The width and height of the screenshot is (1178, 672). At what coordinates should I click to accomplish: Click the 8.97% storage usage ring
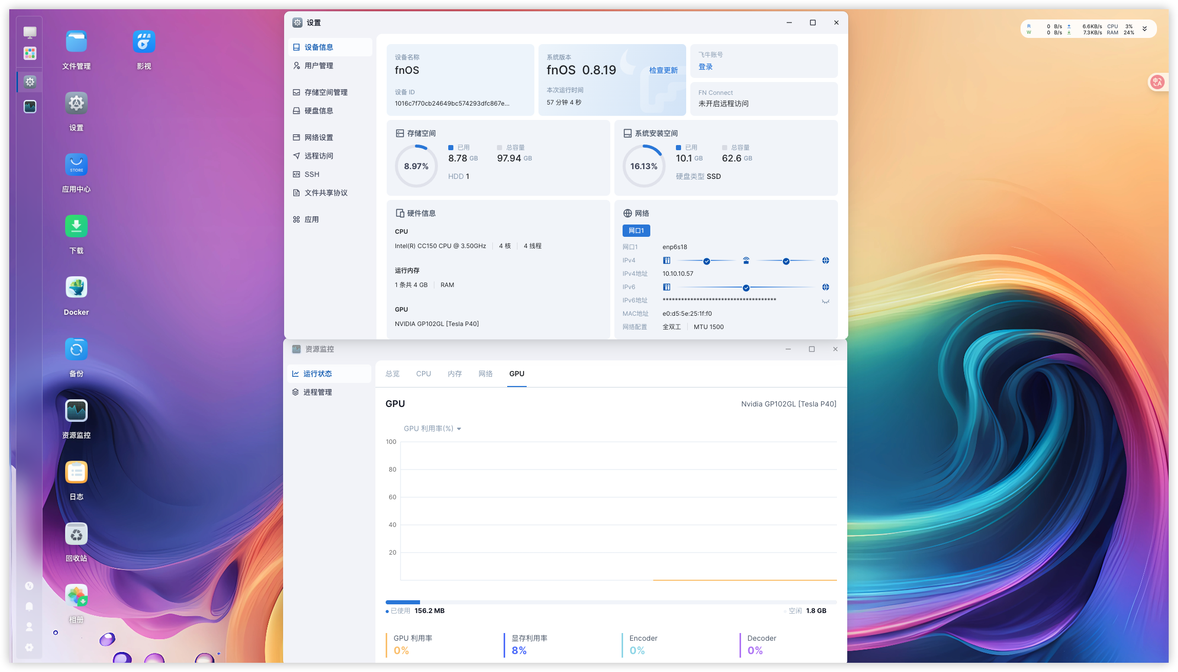pos(416,166)
